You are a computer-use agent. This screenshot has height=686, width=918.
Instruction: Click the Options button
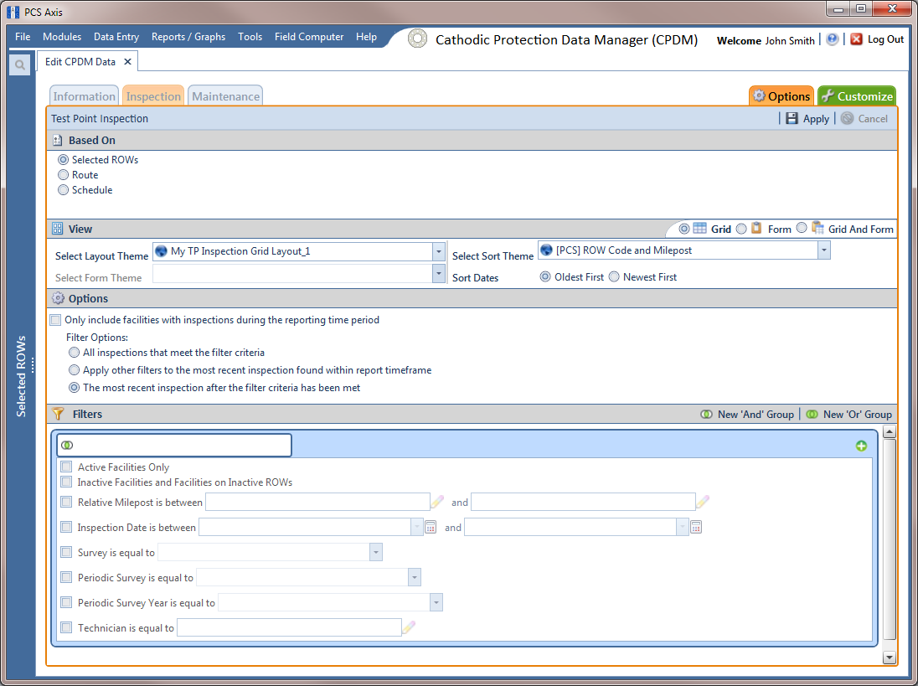pyautogui.click(x=781, y=96)
